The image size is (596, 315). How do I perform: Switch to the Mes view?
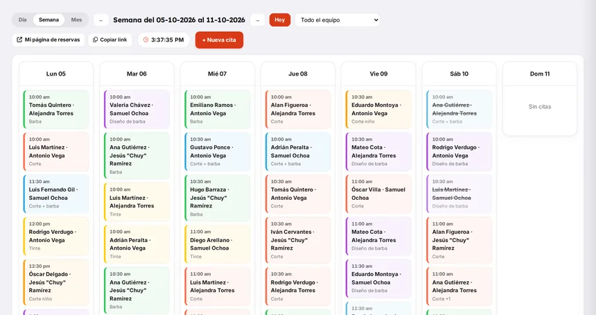(76, 20)
